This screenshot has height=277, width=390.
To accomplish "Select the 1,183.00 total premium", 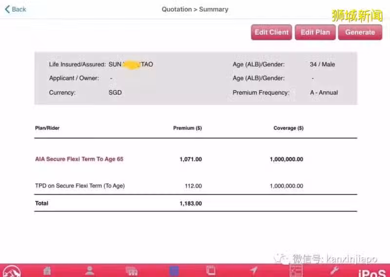I will [191, 203].
